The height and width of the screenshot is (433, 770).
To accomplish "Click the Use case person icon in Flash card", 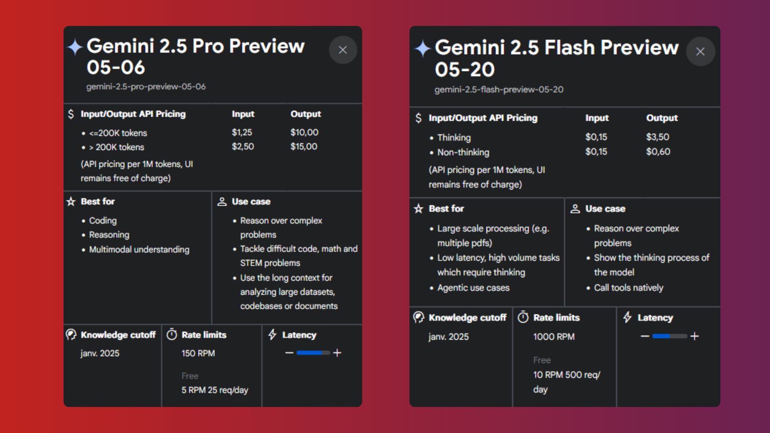I will pos(575,208).
